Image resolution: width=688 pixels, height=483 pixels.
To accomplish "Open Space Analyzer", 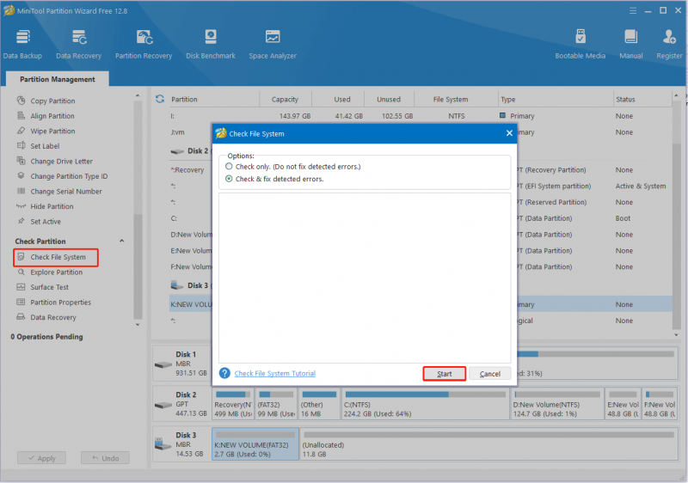I will tap(273, 44).
